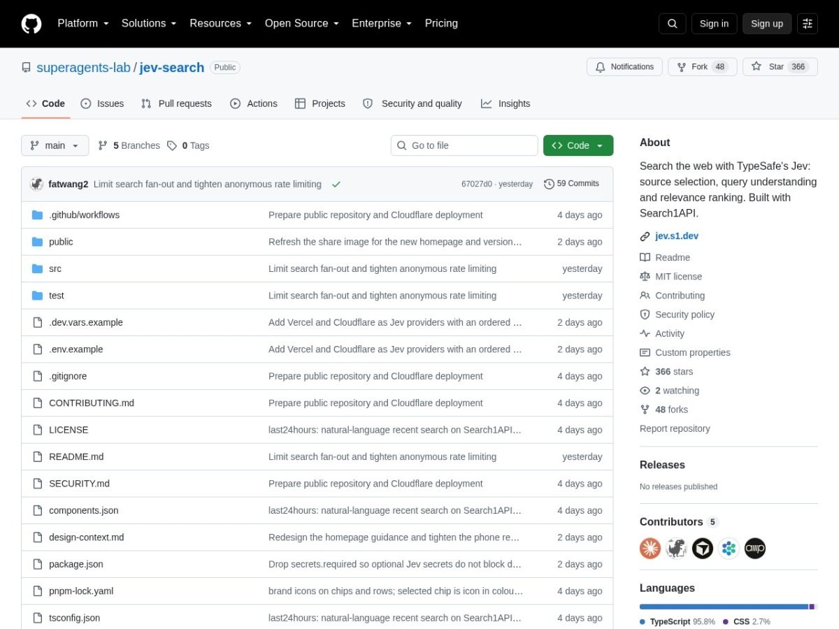Open the .dev.vars.example file
The height and width of the screenshot is (629, 839).
86,323
